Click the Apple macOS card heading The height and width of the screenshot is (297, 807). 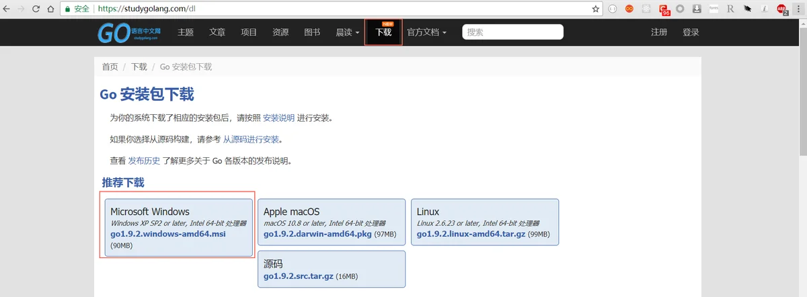pyautogui.click(x=292, y=212)
